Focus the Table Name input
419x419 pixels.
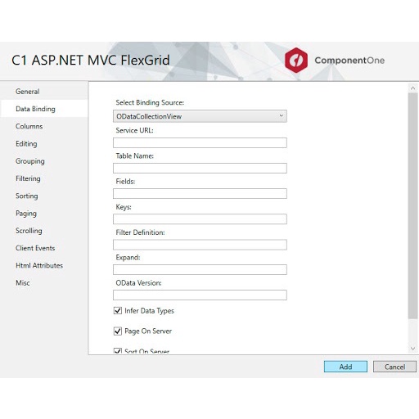pyautogui.click(x=200, y=169)
